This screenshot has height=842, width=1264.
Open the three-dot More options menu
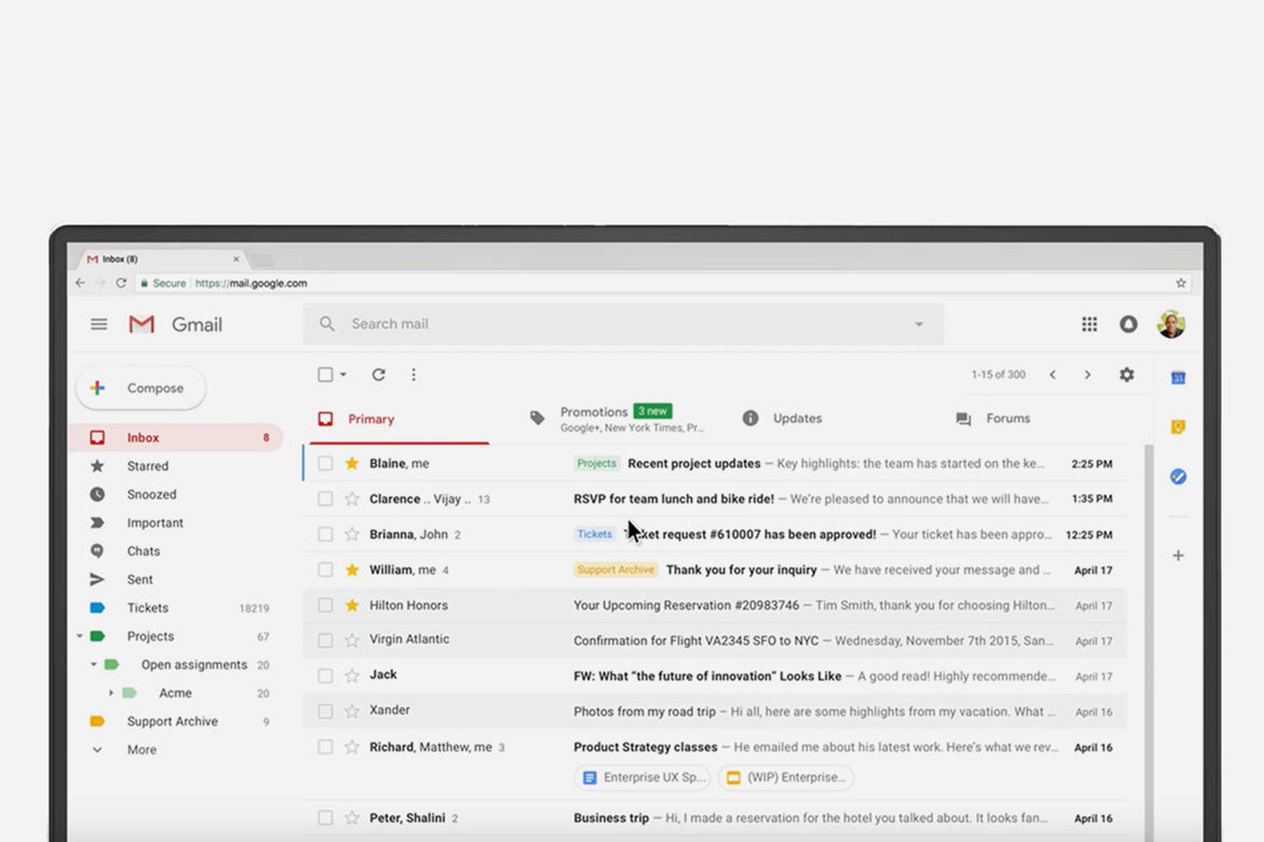click(413, 375)
